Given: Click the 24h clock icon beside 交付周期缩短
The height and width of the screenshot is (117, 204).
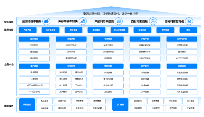Looking at the screenshot, I should pyautogui.click(x=153, y=21).
